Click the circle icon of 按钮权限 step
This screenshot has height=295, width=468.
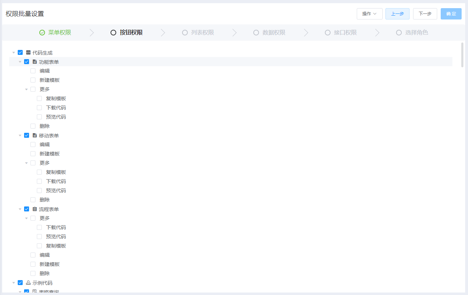click(113, 33)
